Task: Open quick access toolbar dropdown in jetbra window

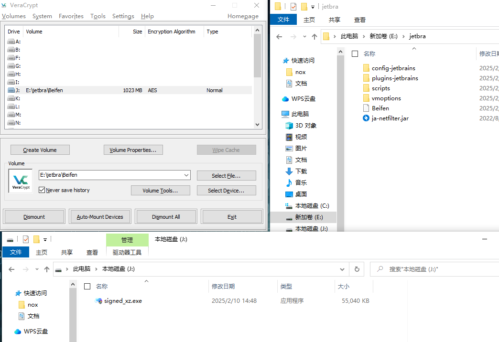Action: click(313, 7)
